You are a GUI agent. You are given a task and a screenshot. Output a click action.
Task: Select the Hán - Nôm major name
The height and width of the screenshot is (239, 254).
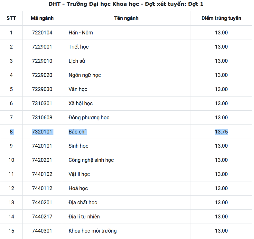[81, 32]
